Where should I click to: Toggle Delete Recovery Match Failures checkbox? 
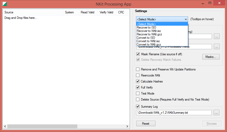(138, 60)
